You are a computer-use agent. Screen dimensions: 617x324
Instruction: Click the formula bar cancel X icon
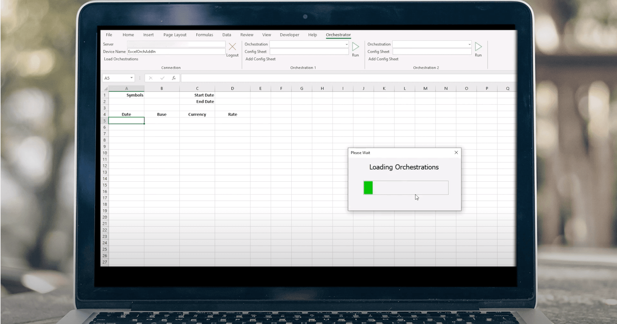tap(151, 78)
